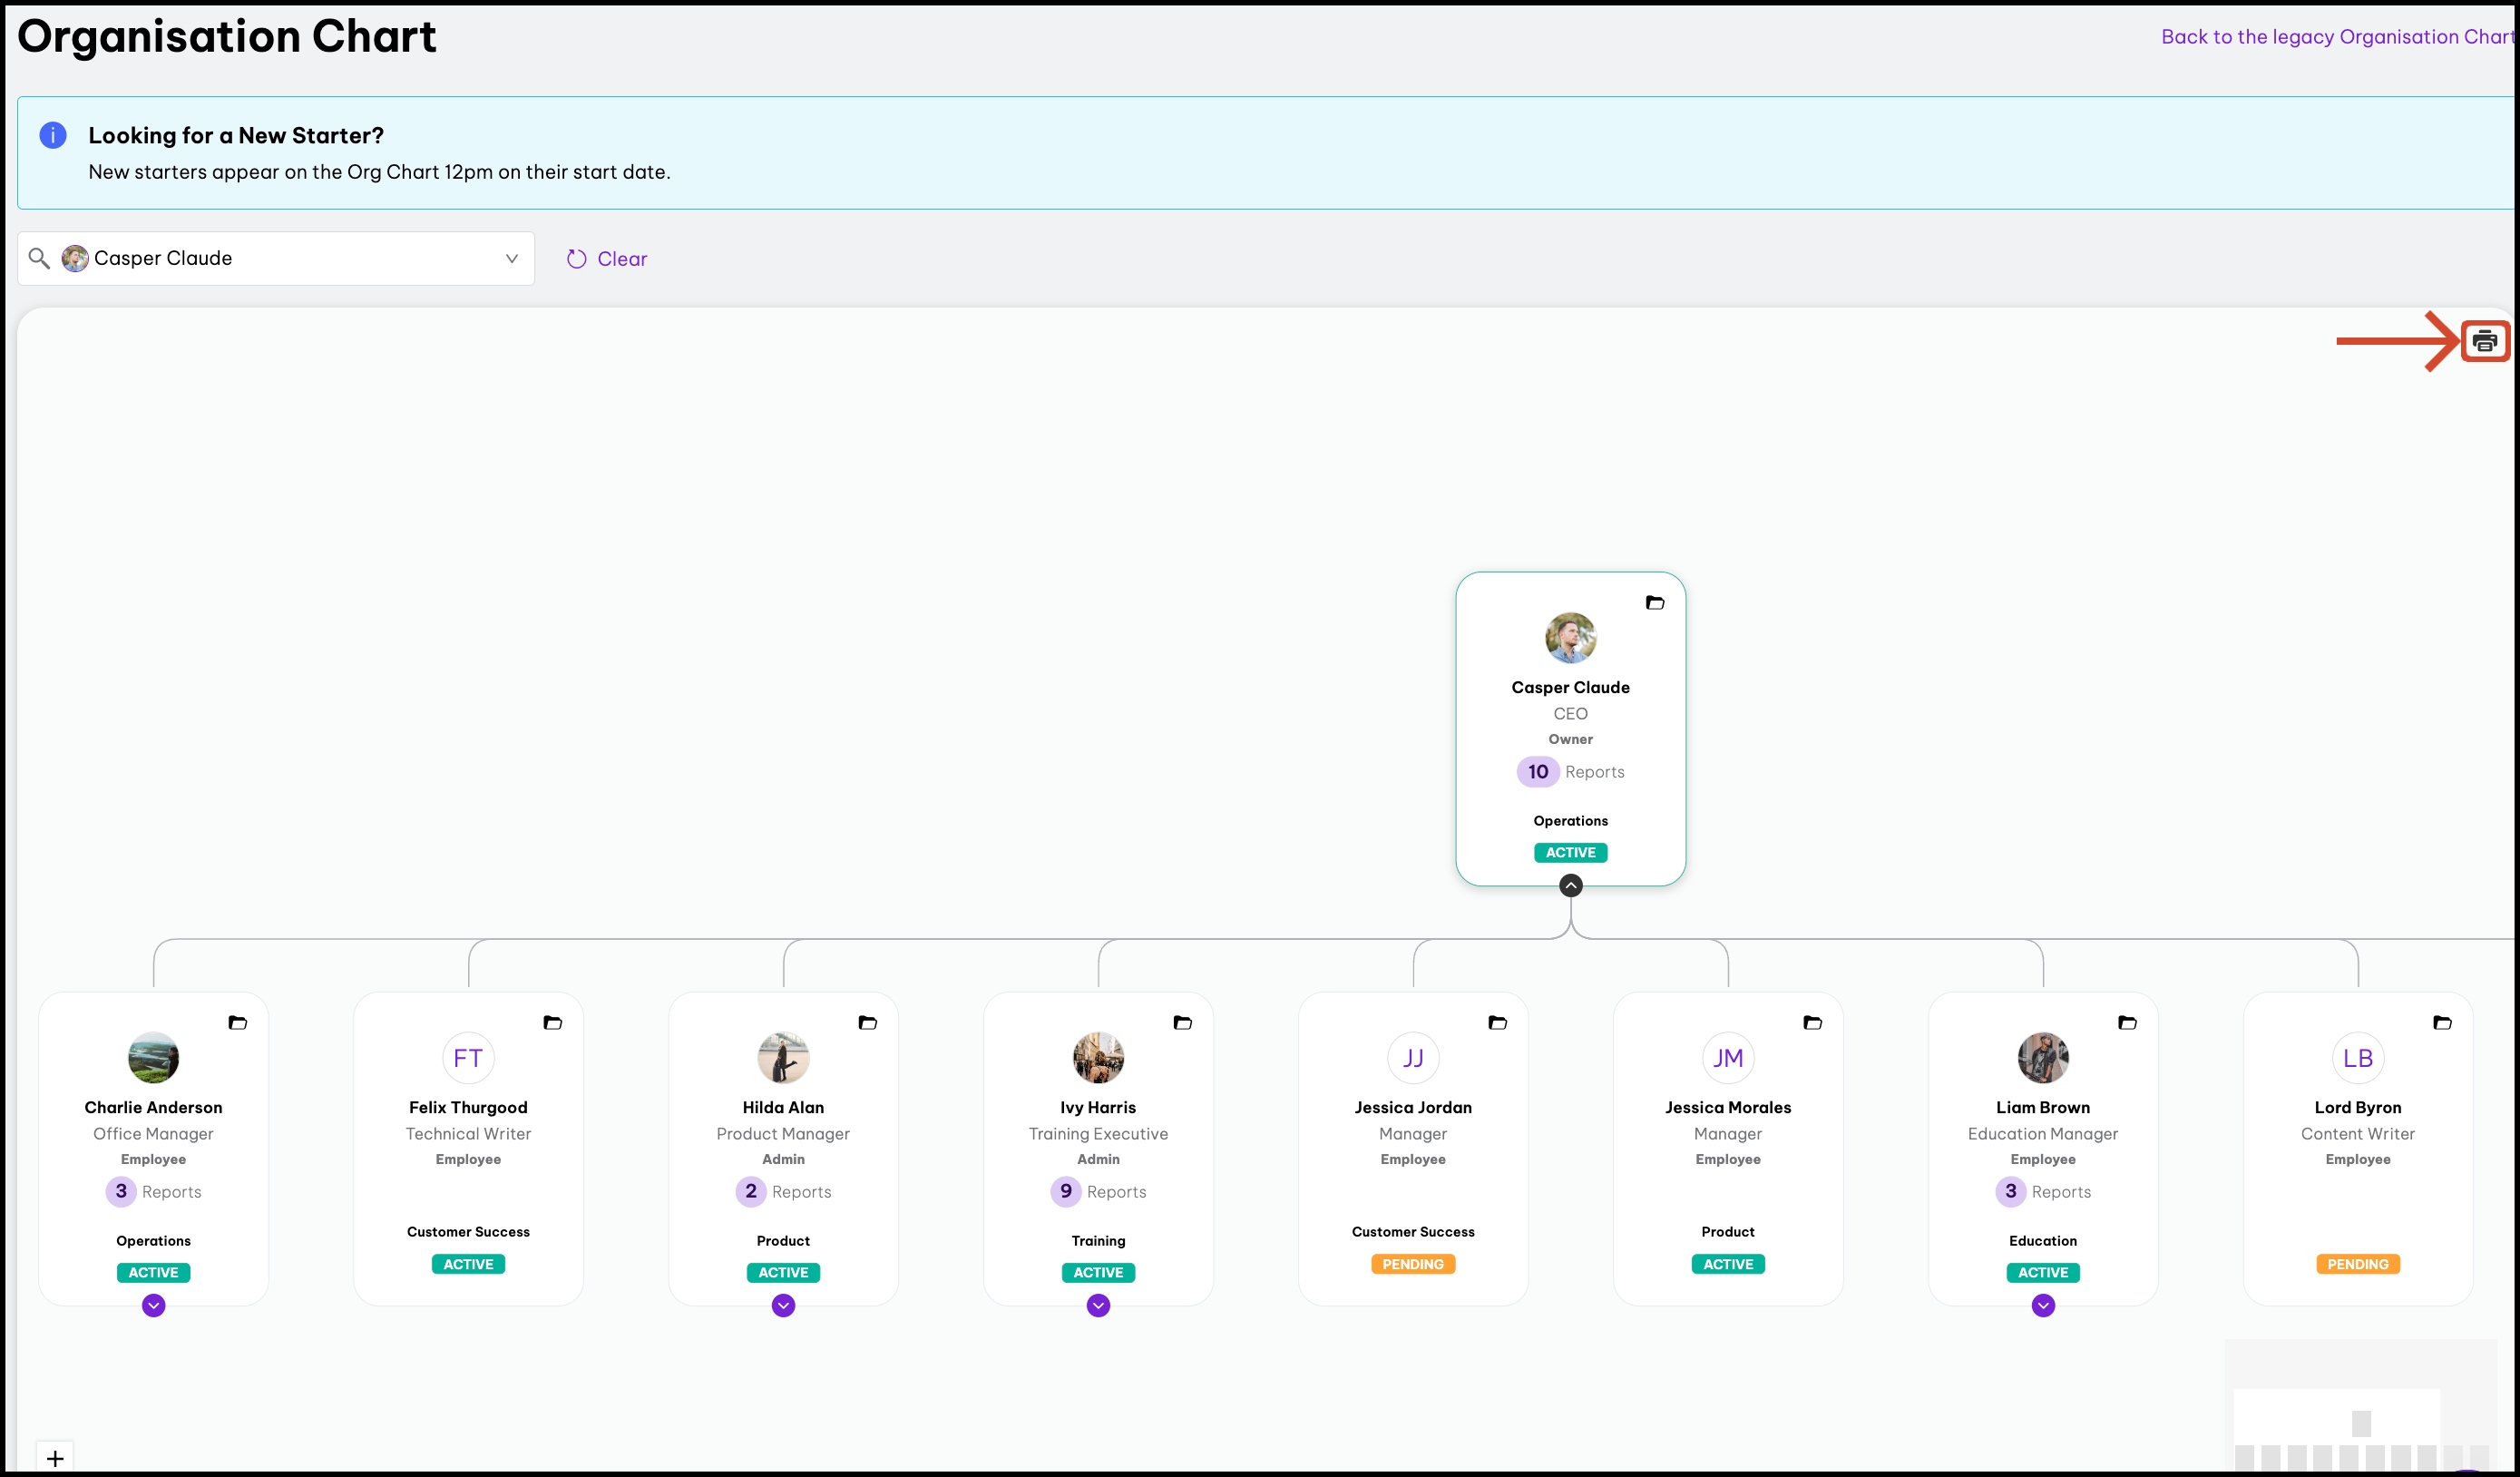Click the print org chart icon
The width and height of the screenshot is (2520, 1477).
[2484, 341]
